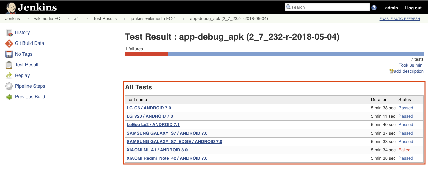The height and width of the screenshot is (172, 428).
Task: Open Git Build Data icon
Action: click(x=9, y=43)
